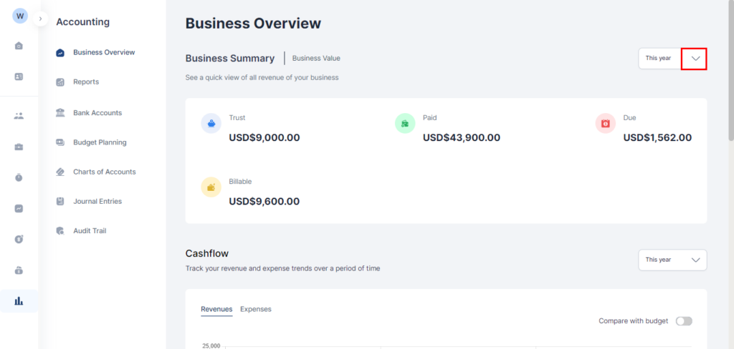The width and height of the screenshot is (734, 349).
Task: Open the Journal Entries page
Action: (97, 202)
